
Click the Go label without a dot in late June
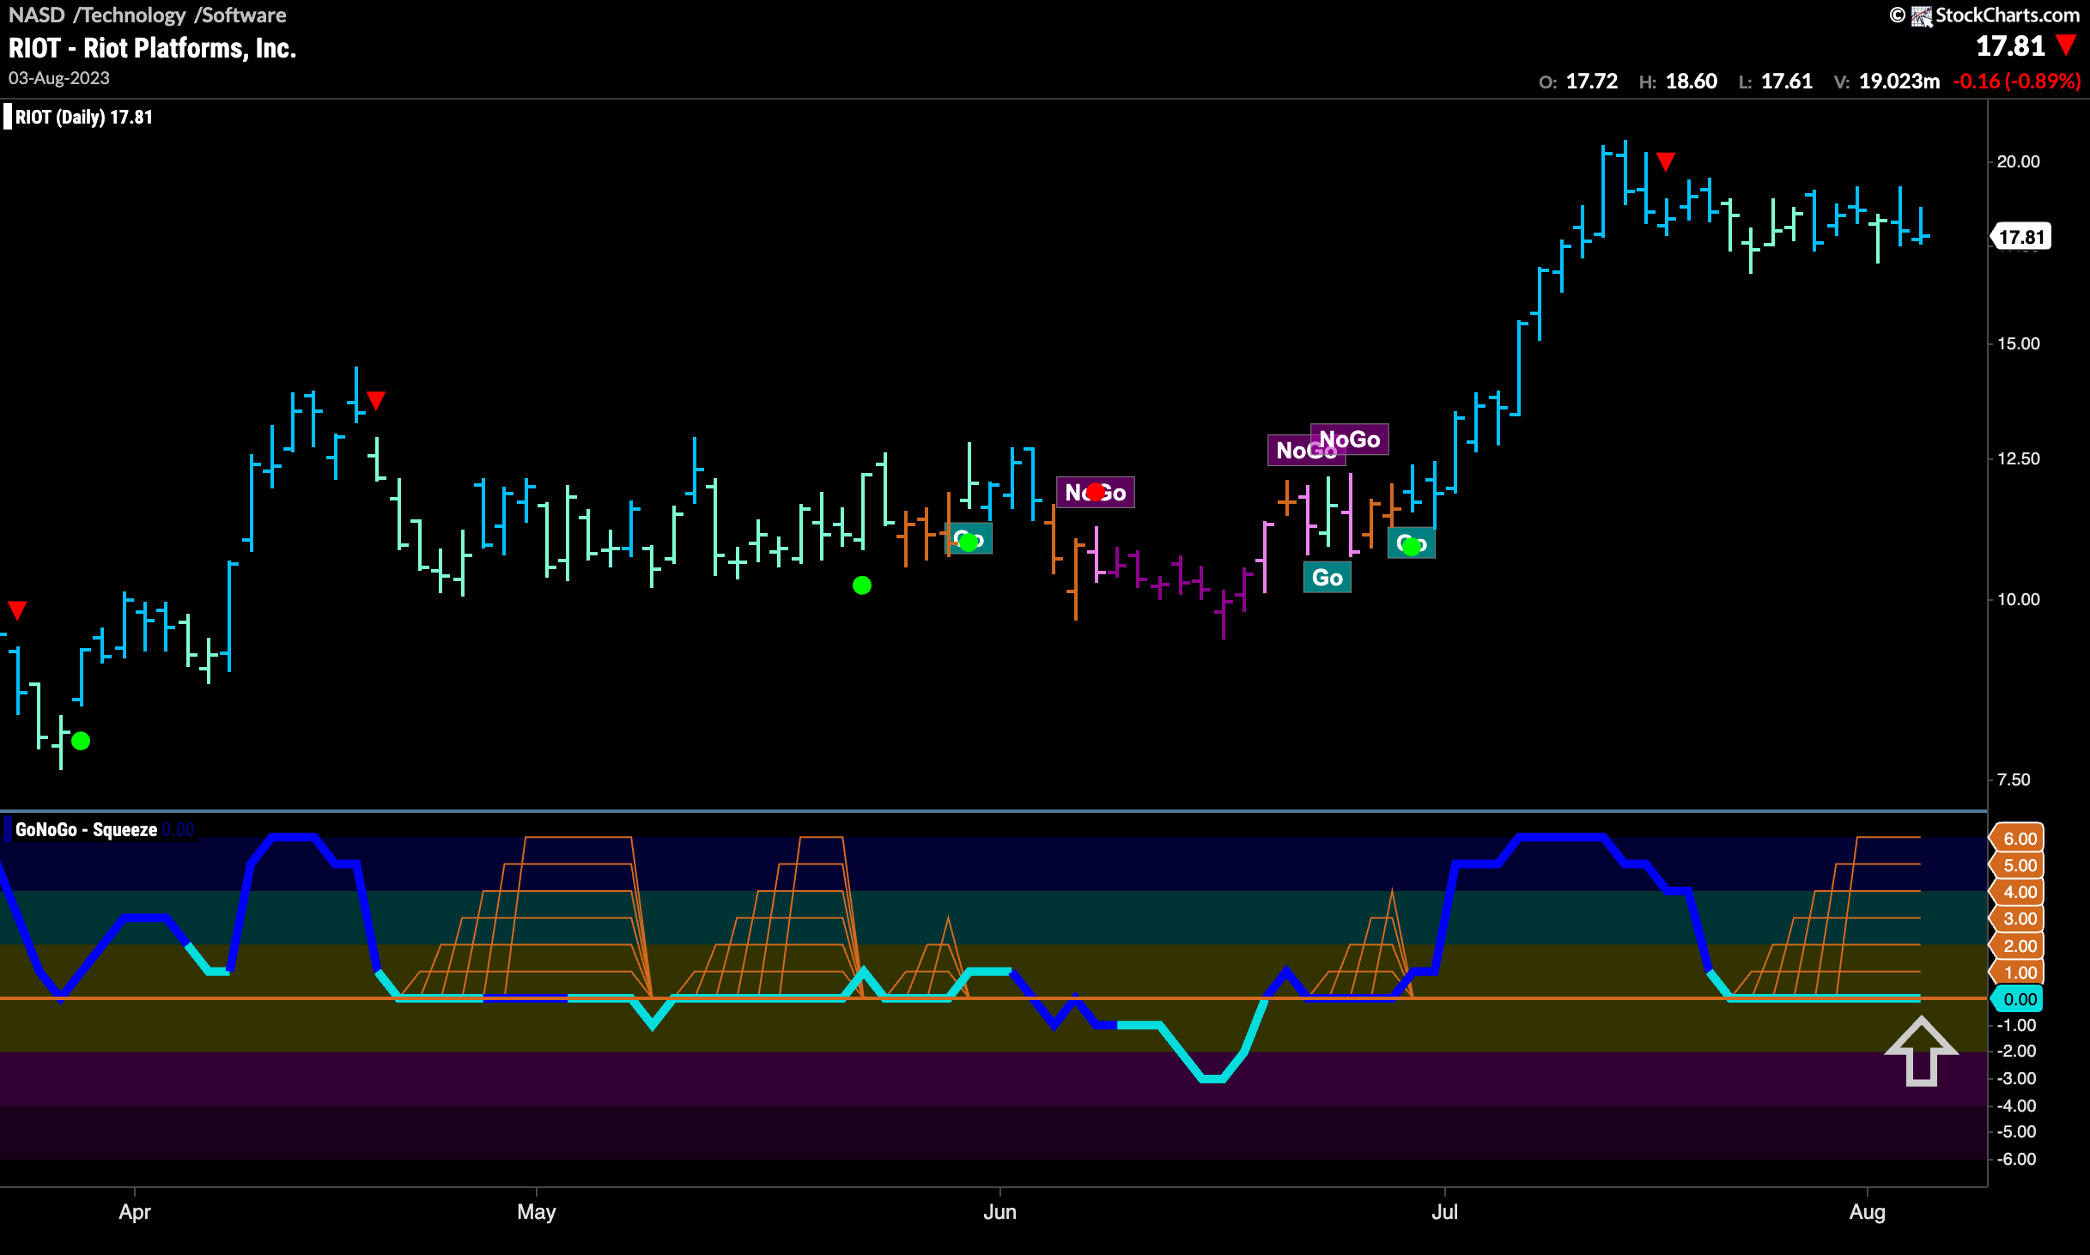click(x=1328, y=578)
